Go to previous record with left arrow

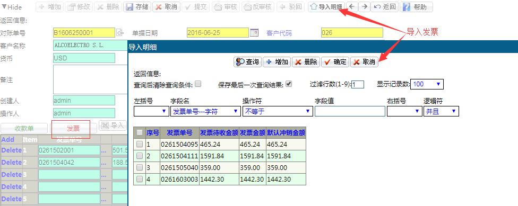click(x=352, y=6)
